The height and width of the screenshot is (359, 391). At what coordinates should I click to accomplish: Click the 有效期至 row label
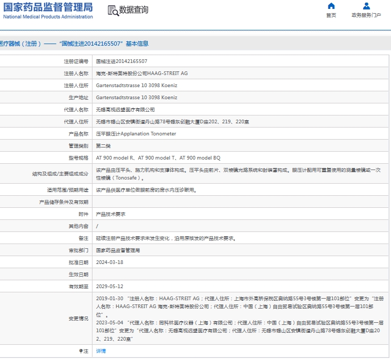pyautogui.click(x=78, y=286)
